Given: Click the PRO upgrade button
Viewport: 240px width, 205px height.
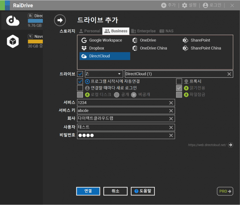Looking at the screenshot, I should tap(225, 191).
